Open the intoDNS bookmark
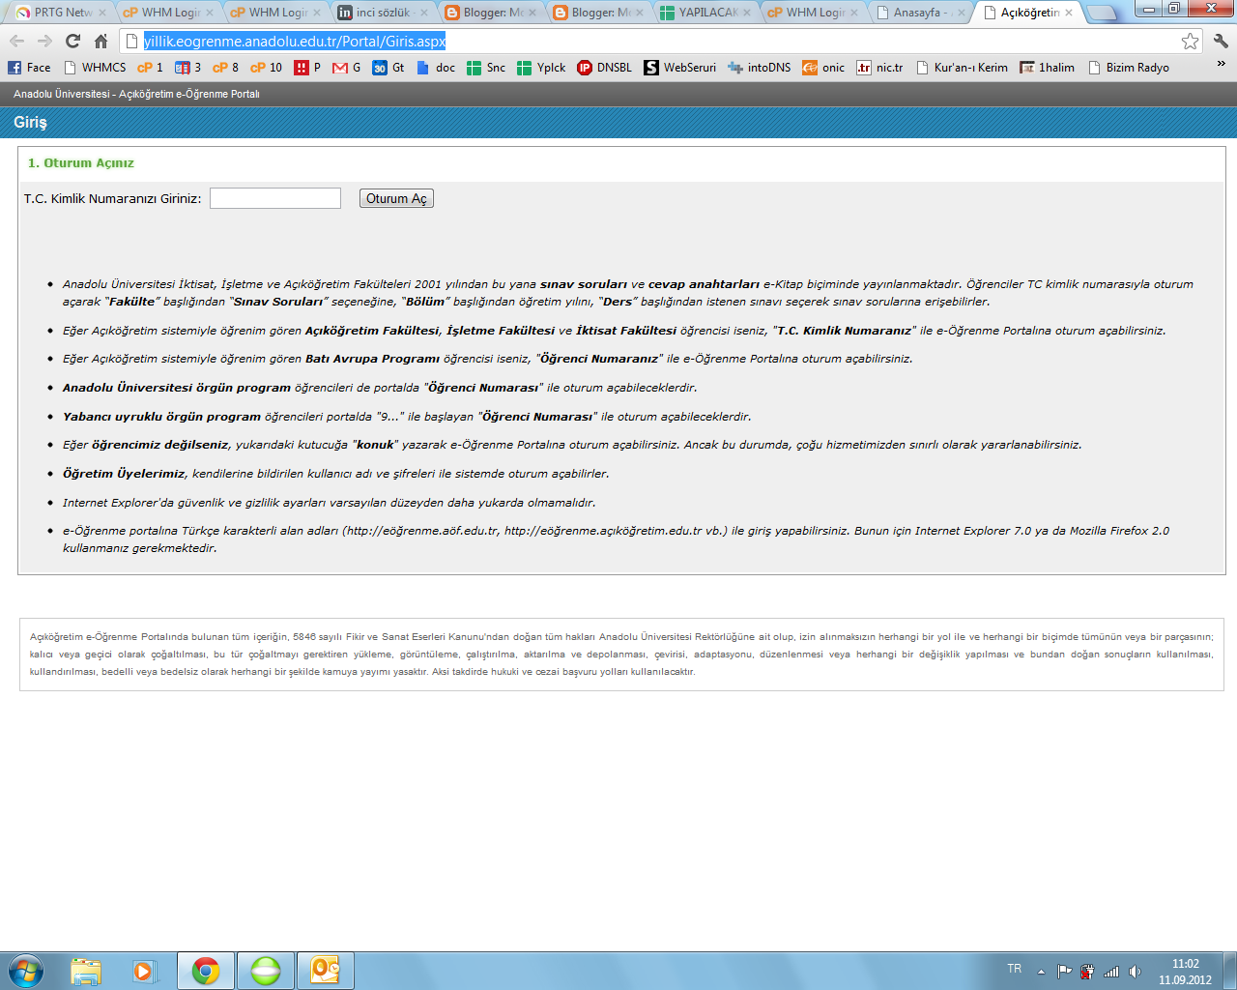The height and width of the screenshot is (990, 1237). click(x=760, y=68)
